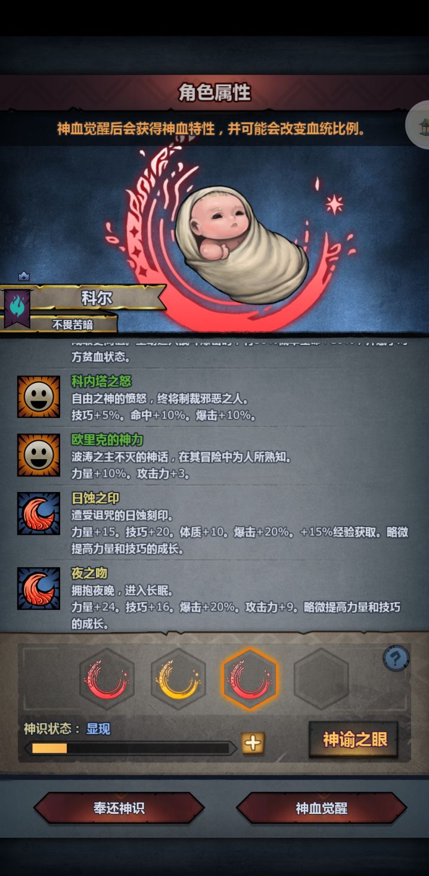Select the highlighted third crescent hexagon slot
The image size is (429, 876).
250,679
